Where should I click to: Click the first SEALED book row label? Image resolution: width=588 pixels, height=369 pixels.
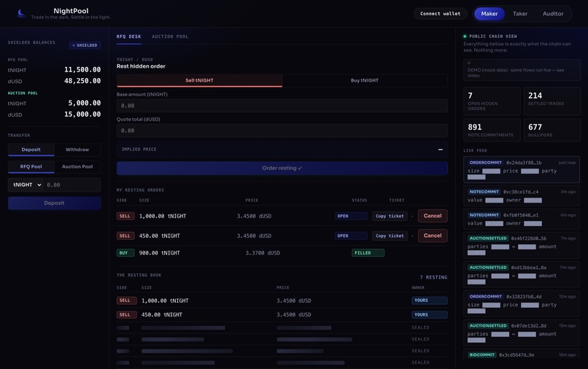[420, 327]
